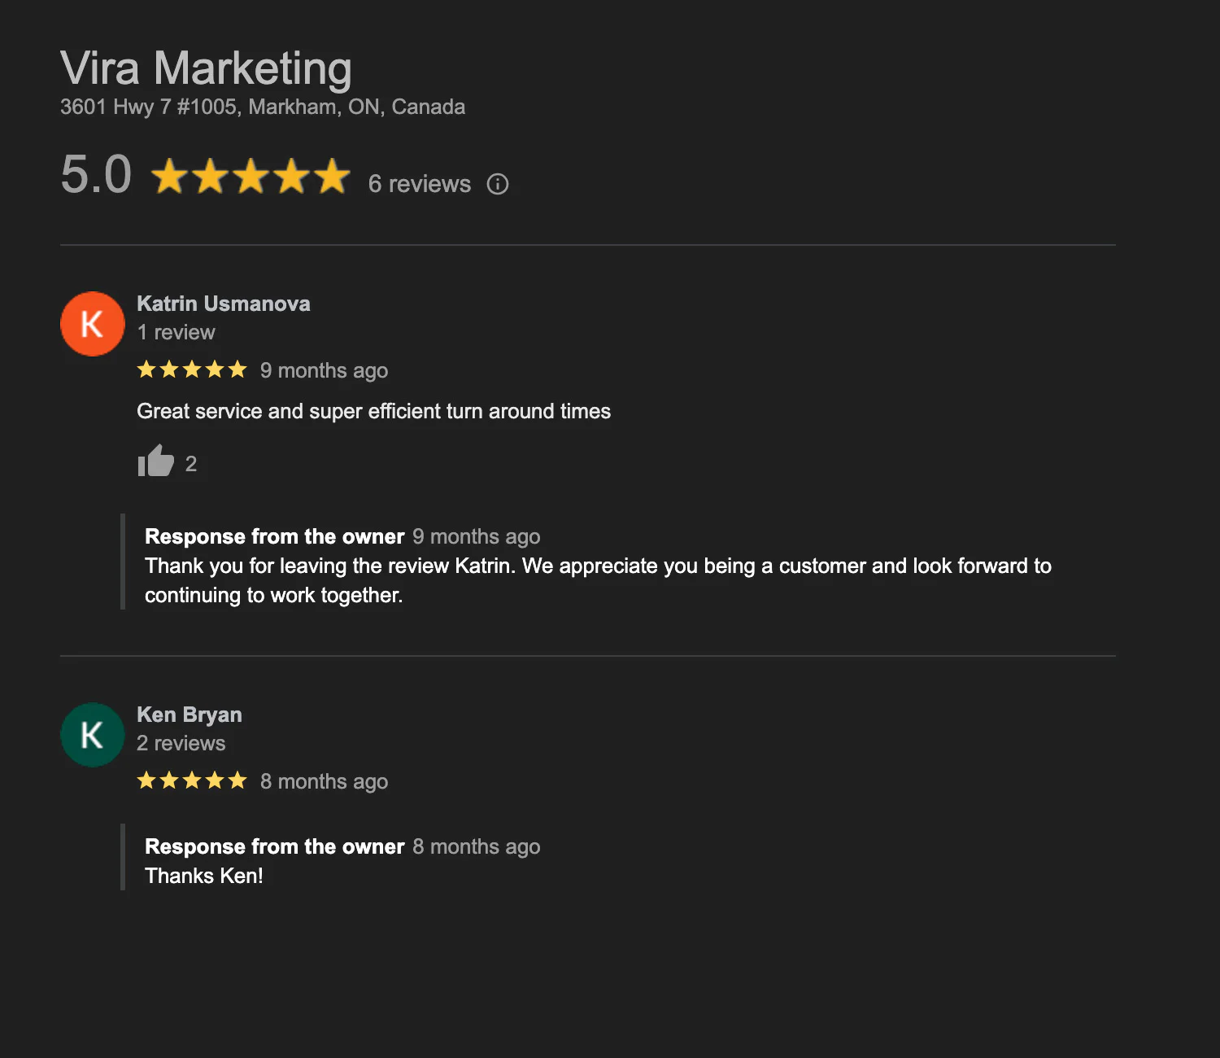Viewport: 1220px width, 1058px height.
Task: Click the fifth star of Katrin's rating
Action: [x=238, y=369]
